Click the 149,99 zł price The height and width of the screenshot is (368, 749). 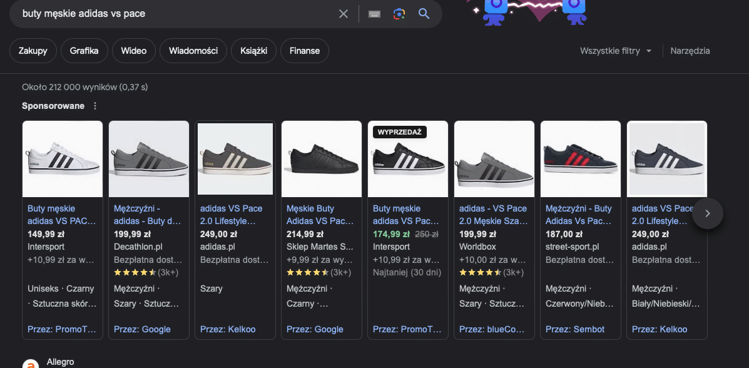(46, 234)
